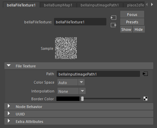Click the Border Color checker map icon
The height and width of the screenshot is (128, 157).
point(145,99)
